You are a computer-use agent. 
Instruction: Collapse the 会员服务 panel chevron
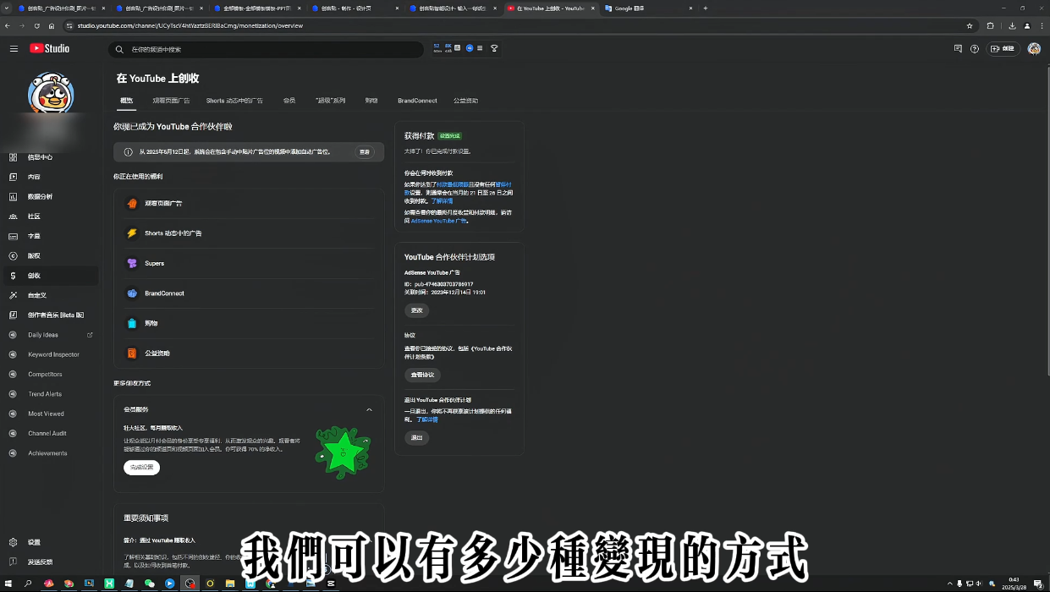tap(369, 409)
